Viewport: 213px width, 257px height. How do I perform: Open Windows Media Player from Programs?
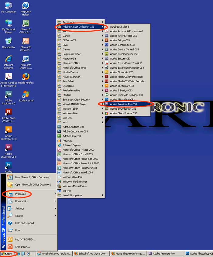81,182
